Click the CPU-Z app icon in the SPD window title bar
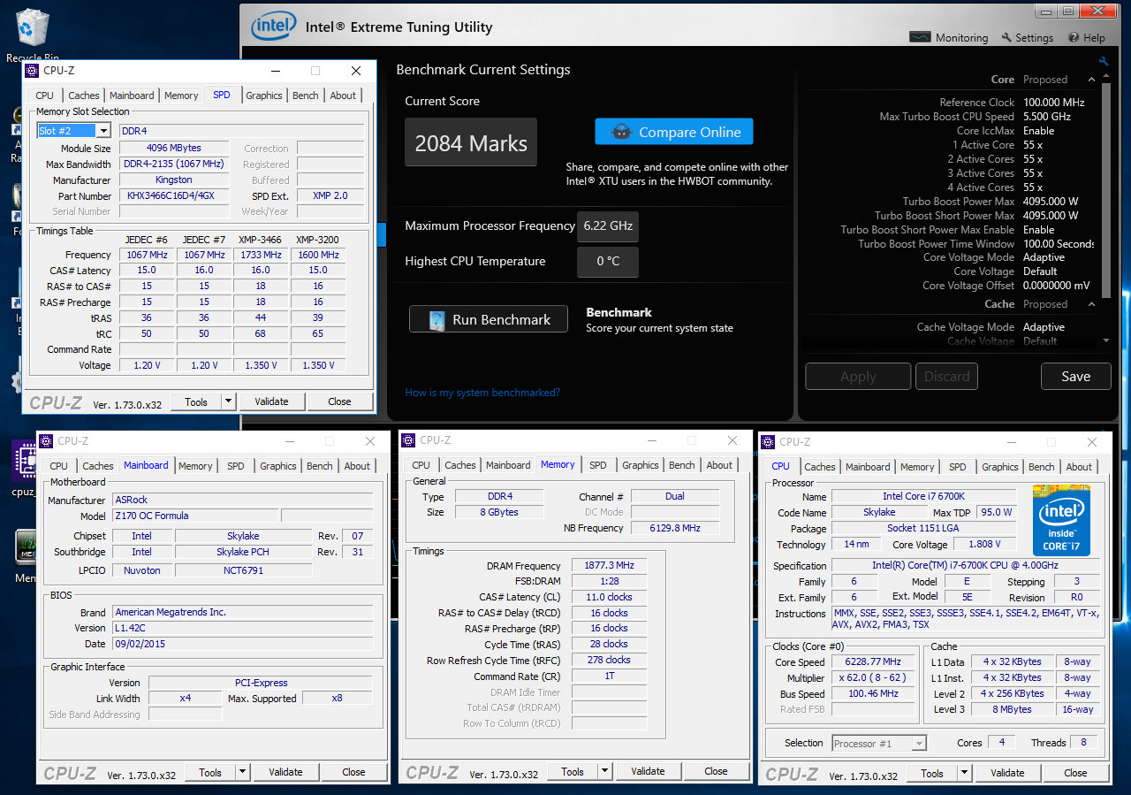This screenshot has width=1131, height=795. pos(33,71)
